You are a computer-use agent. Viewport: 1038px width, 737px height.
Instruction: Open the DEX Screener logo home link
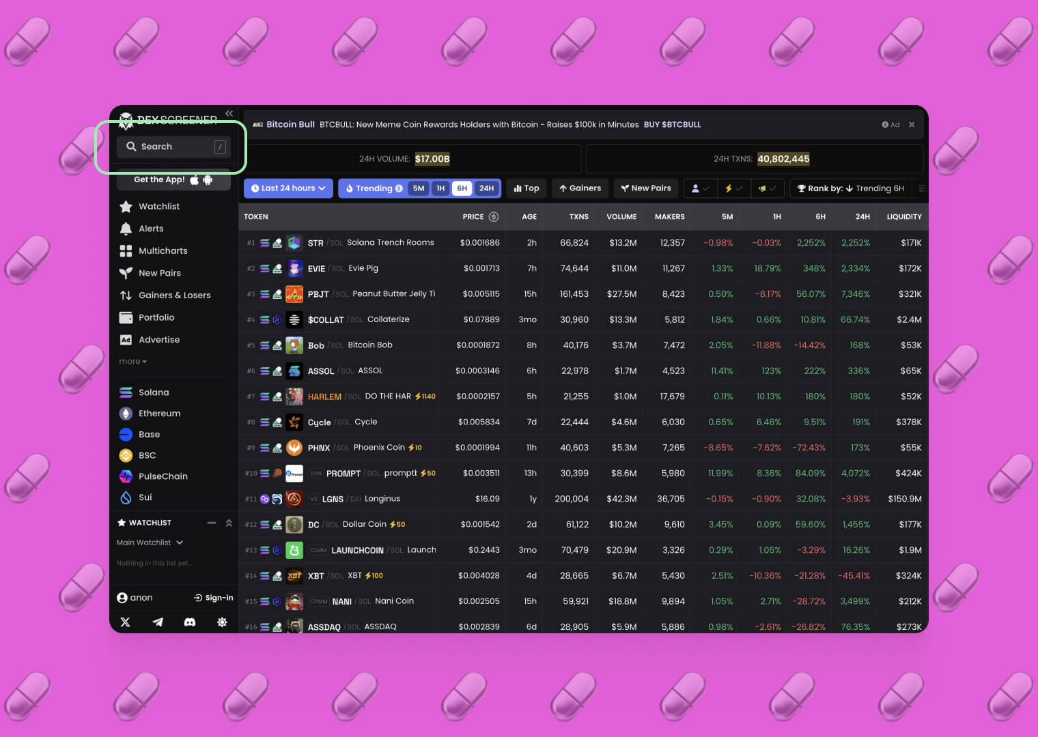point(168,120)
